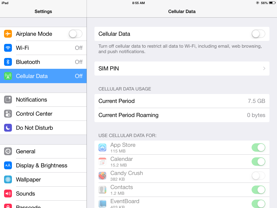Open SIM PIN settings chevron
The image size is (277, 208).
(264, 69)
